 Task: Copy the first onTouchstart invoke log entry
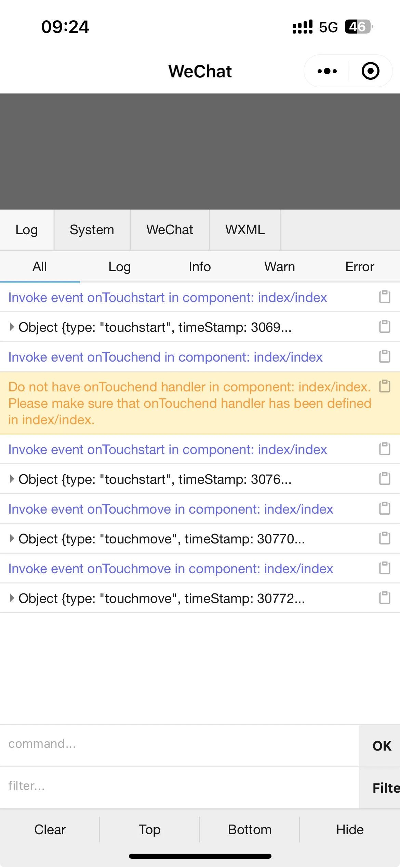coord(385,297)
